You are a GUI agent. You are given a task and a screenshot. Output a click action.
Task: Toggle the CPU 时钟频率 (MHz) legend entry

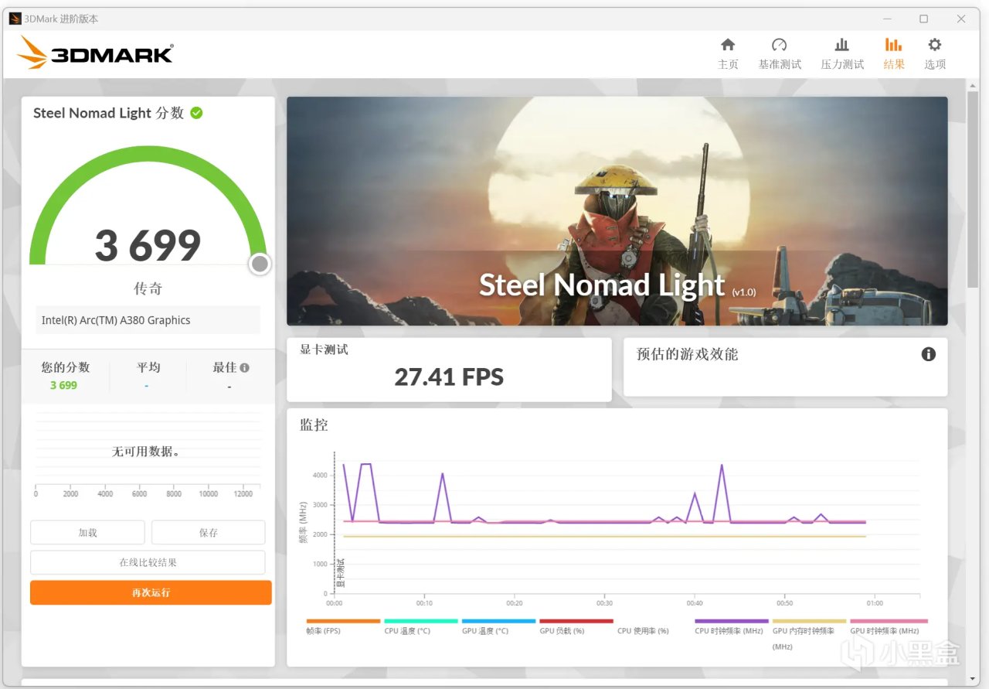coord(731,626)
